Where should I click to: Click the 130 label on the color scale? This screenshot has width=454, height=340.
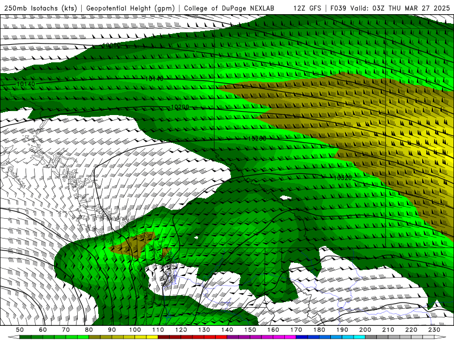coord(204,330)
